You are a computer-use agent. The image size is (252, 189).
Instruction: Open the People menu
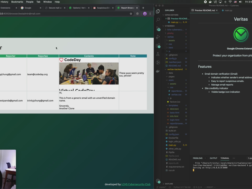tap(30, 2)
